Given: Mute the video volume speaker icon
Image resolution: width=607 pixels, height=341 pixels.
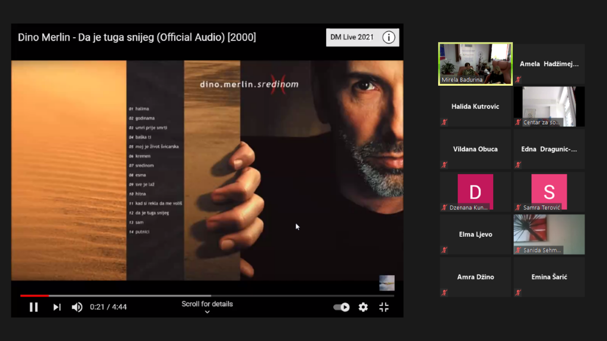Looking at the screenshot, I should [77, 307].
